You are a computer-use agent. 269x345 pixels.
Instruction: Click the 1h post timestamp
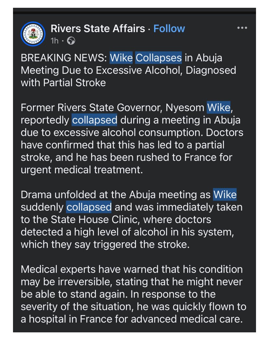click(x=55, y=41)
